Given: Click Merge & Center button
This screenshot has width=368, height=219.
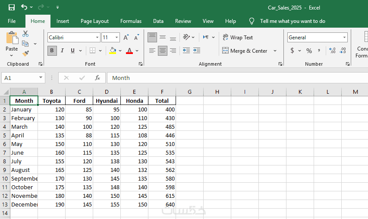Looking at the screenshot, I should tap(245, 51).
